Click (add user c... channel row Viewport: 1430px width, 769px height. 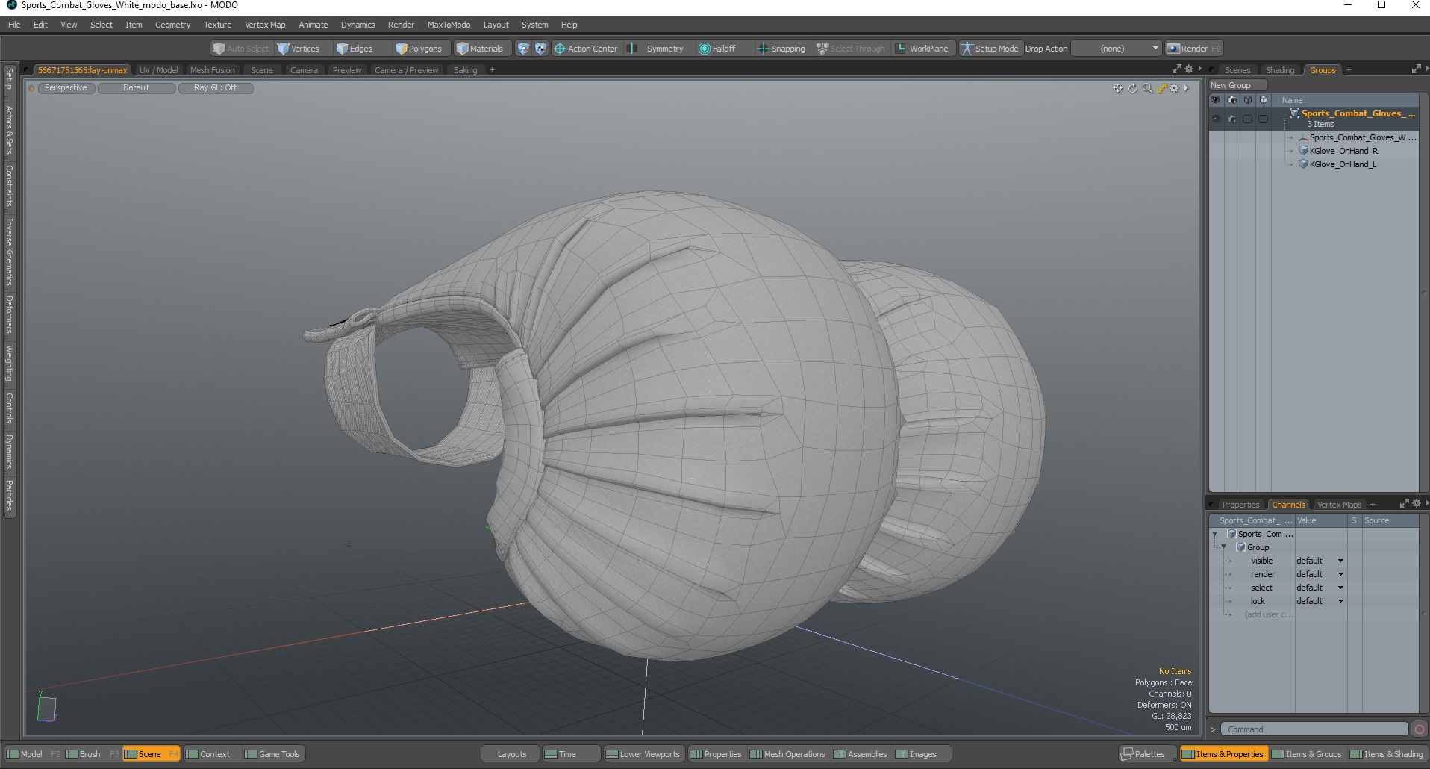coord(1269,614)
